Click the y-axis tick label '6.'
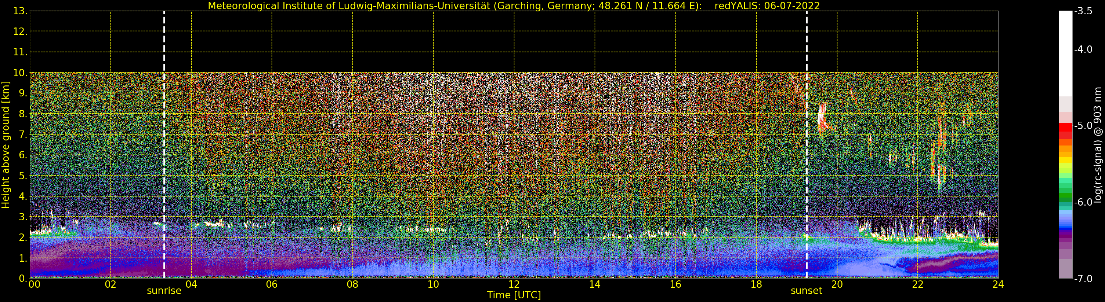This screenshot has height=302, width=1105. click(23, 155)
